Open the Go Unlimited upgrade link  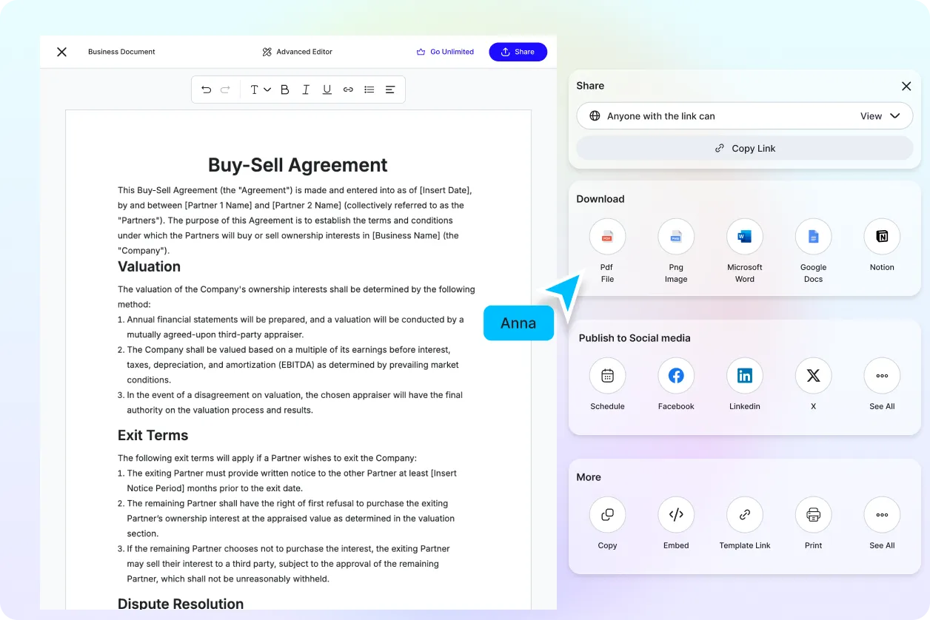445,52
